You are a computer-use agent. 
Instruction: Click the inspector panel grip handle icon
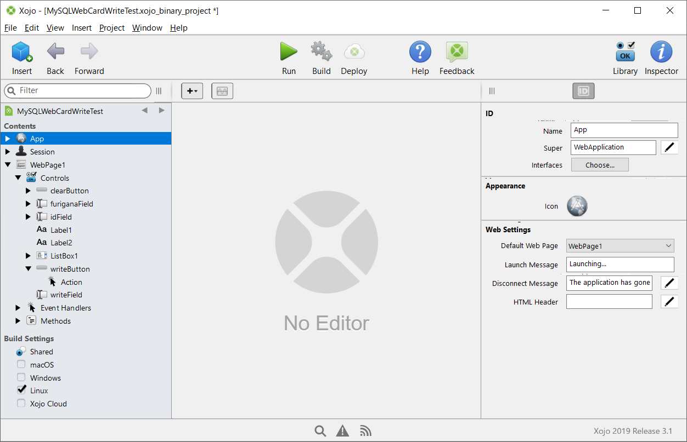pyautogui.click(x=492, y=91)
